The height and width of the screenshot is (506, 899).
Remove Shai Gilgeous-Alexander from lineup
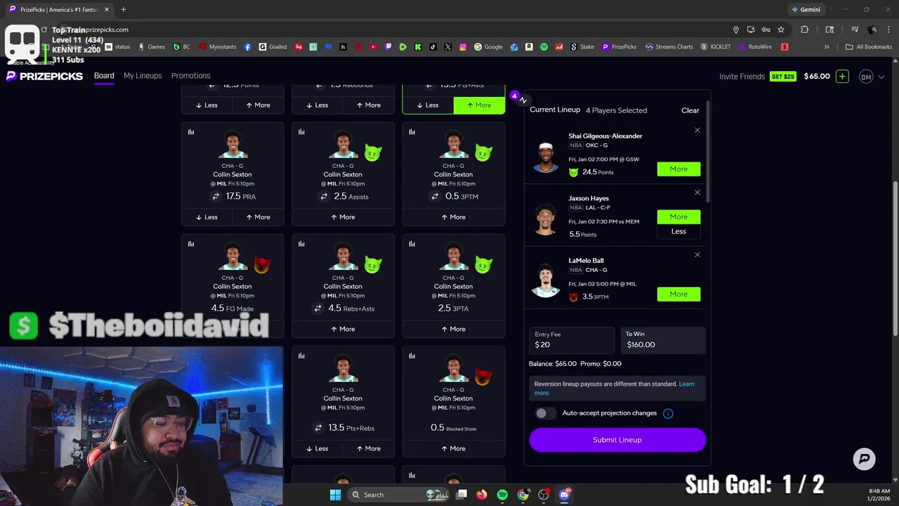[x=697, y=130]
